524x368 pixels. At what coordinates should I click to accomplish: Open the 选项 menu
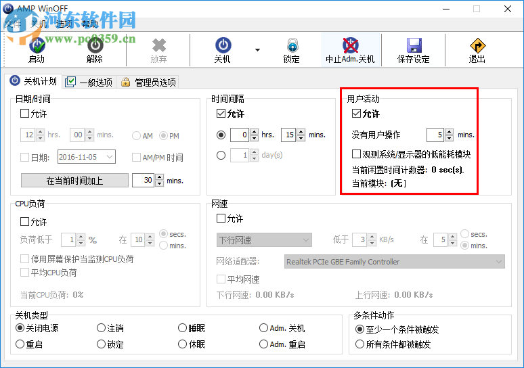coord(64,24)
